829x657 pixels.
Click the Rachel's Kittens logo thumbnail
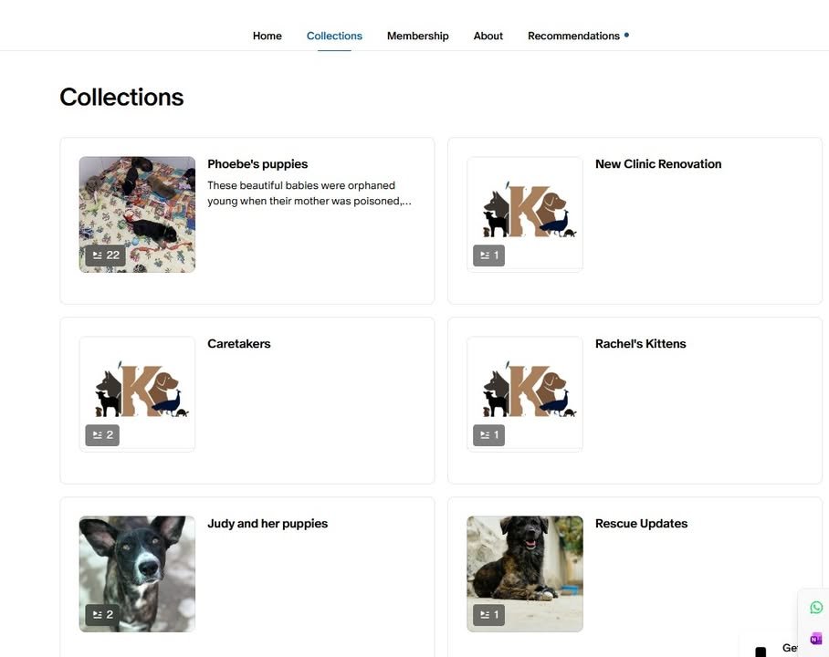pos(525,394)
